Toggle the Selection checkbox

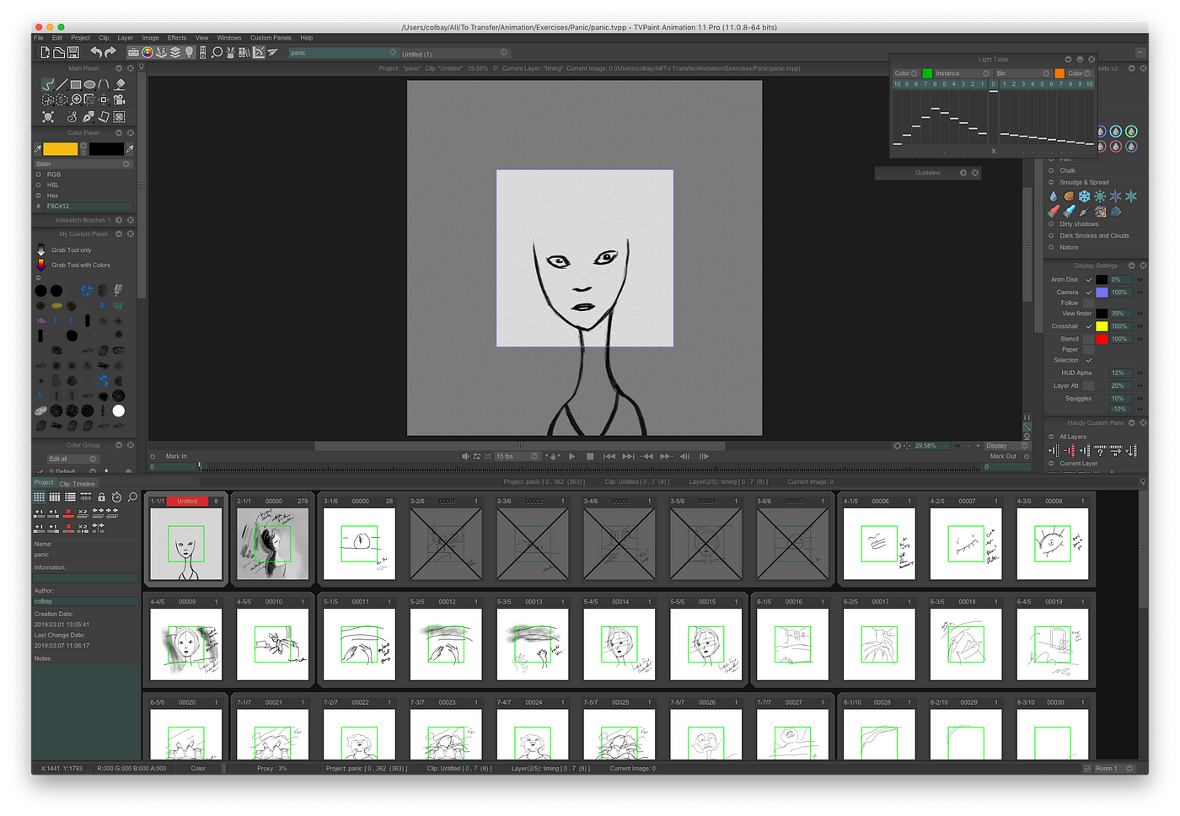[x=1089, y=360]
